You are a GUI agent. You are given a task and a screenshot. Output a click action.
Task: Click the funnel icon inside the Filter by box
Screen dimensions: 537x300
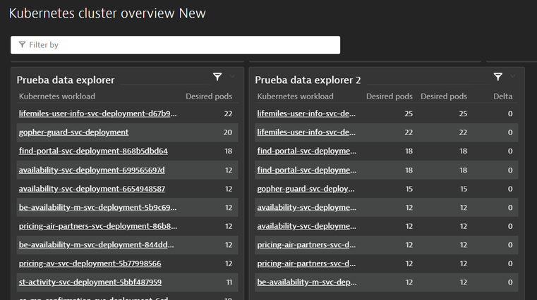[22, 45]
